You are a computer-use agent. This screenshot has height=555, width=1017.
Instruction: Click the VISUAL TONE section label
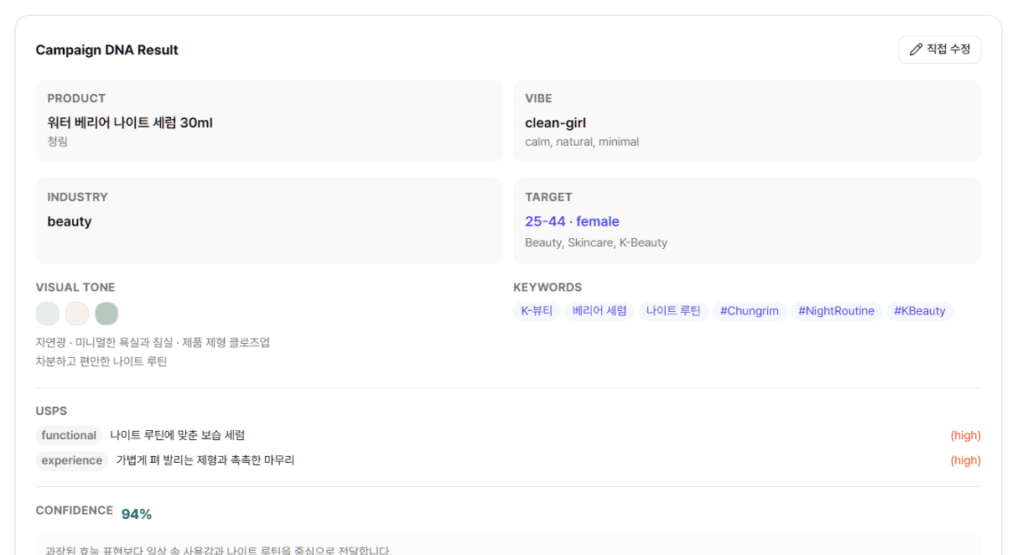point(75,287)
